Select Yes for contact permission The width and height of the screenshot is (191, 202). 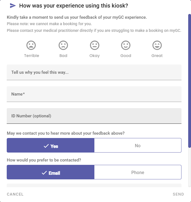click(x=51, y=146)
